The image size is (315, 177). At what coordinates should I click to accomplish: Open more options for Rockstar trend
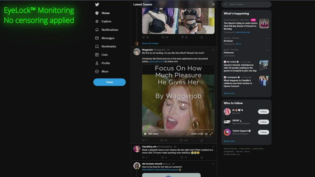click(x=267, y=38)
